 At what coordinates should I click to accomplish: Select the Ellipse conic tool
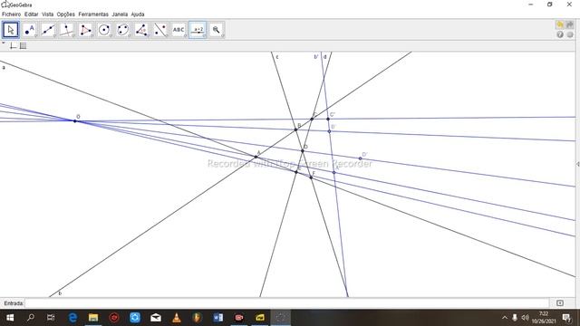coord(123,30)
